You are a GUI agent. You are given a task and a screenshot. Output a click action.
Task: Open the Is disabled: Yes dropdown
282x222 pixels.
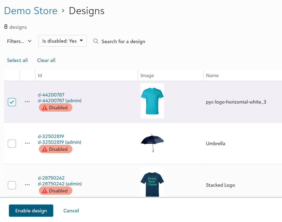pyautogui.click(x=62, y=41)
